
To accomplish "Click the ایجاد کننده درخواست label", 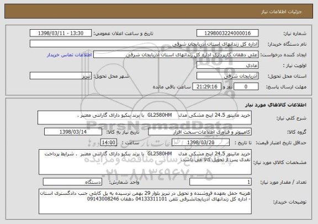I will point(283,55).
